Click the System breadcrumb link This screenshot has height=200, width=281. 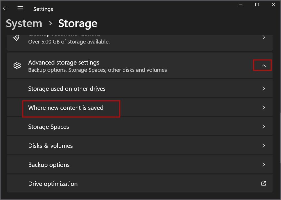click(x=24, y=24)
